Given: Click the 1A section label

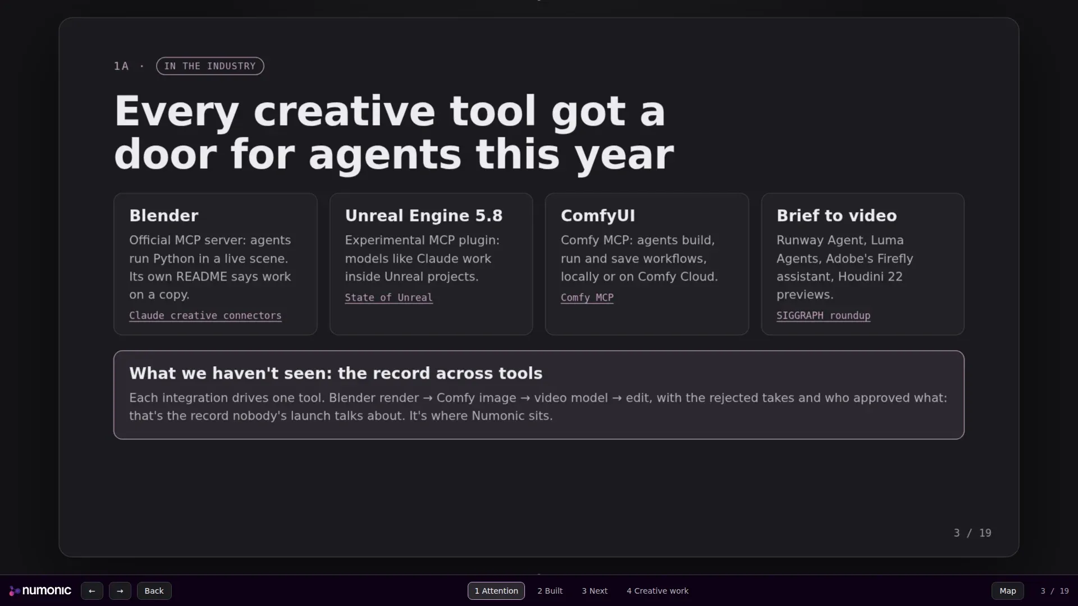Looking at the screenshot, I should tap(121, 66).
